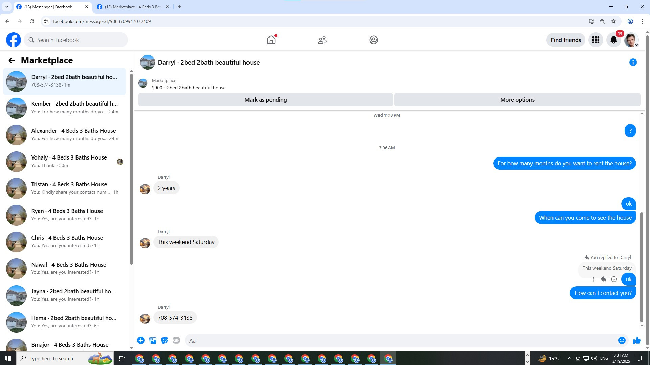The width and height of the screenshot is (650, 365).
Task: Open more options for the 'ok' message
Action: [x=593, y=279]
